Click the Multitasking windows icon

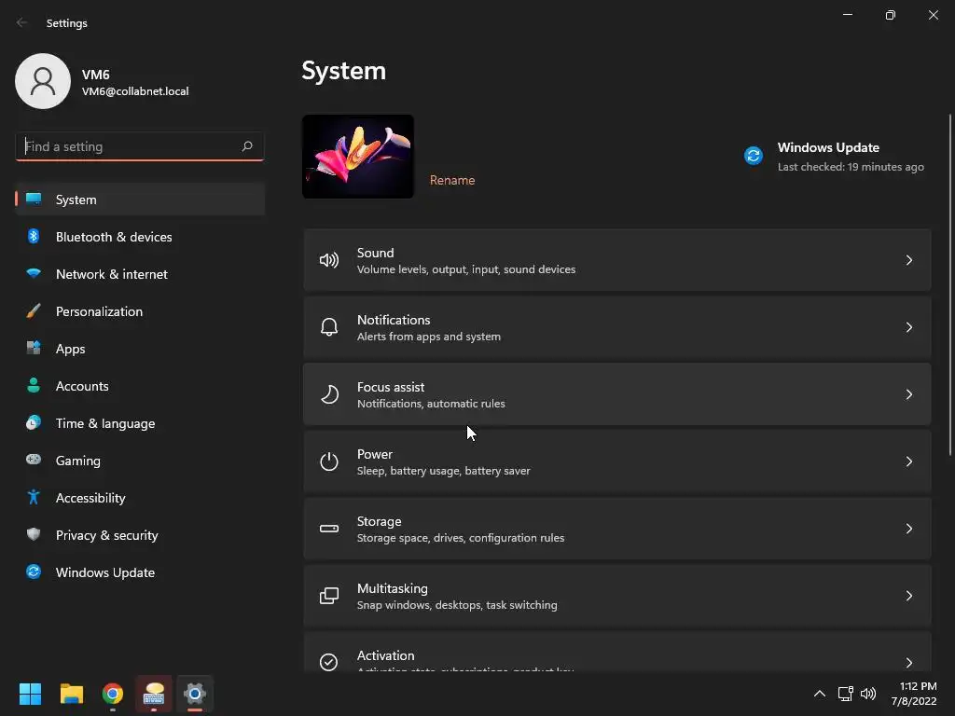(329, 596)
